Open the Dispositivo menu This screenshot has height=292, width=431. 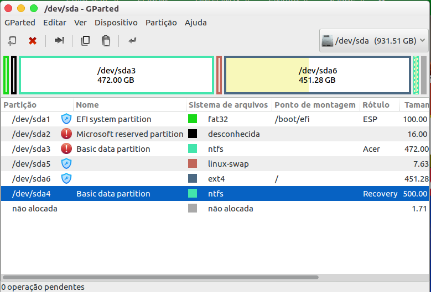click(x=116, y=23)
